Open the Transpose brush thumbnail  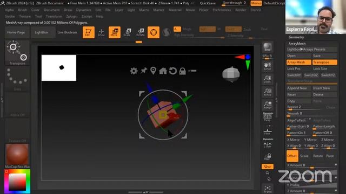tap(17, 53)
